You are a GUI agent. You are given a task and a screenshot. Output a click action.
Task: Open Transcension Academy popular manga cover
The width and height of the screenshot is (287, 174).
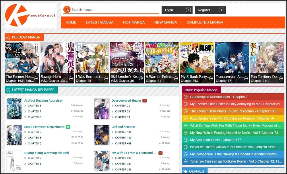(x=232, y=63)
